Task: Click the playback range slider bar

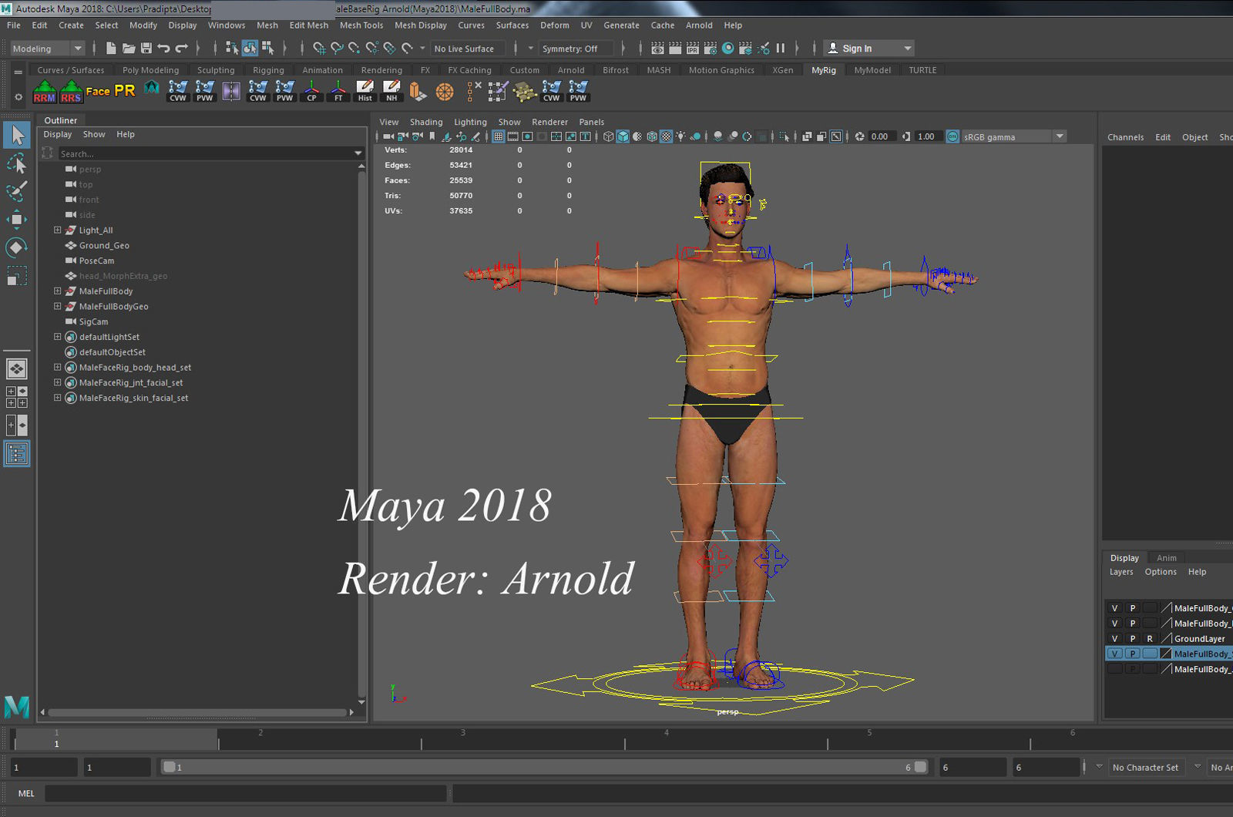Action: (546, 768)
